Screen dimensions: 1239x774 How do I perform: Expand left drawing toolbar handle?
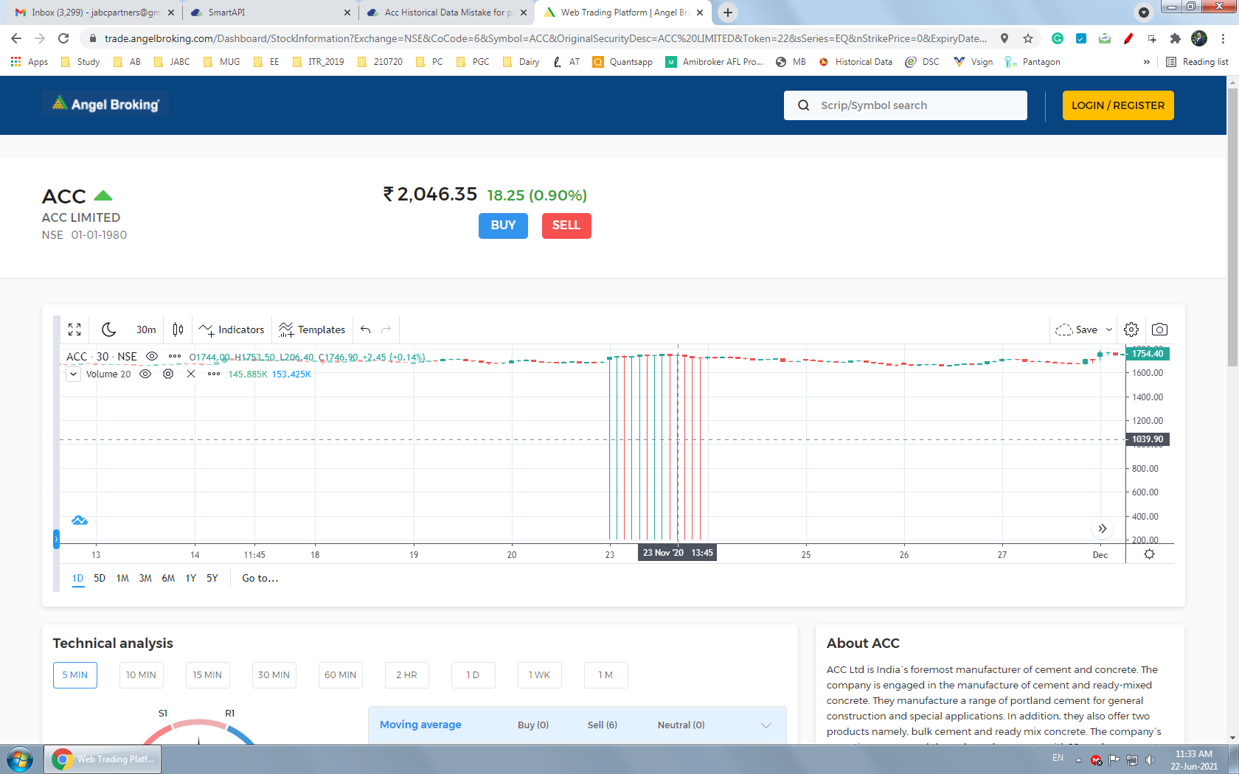pyautogui.click(x=56, y=539)
